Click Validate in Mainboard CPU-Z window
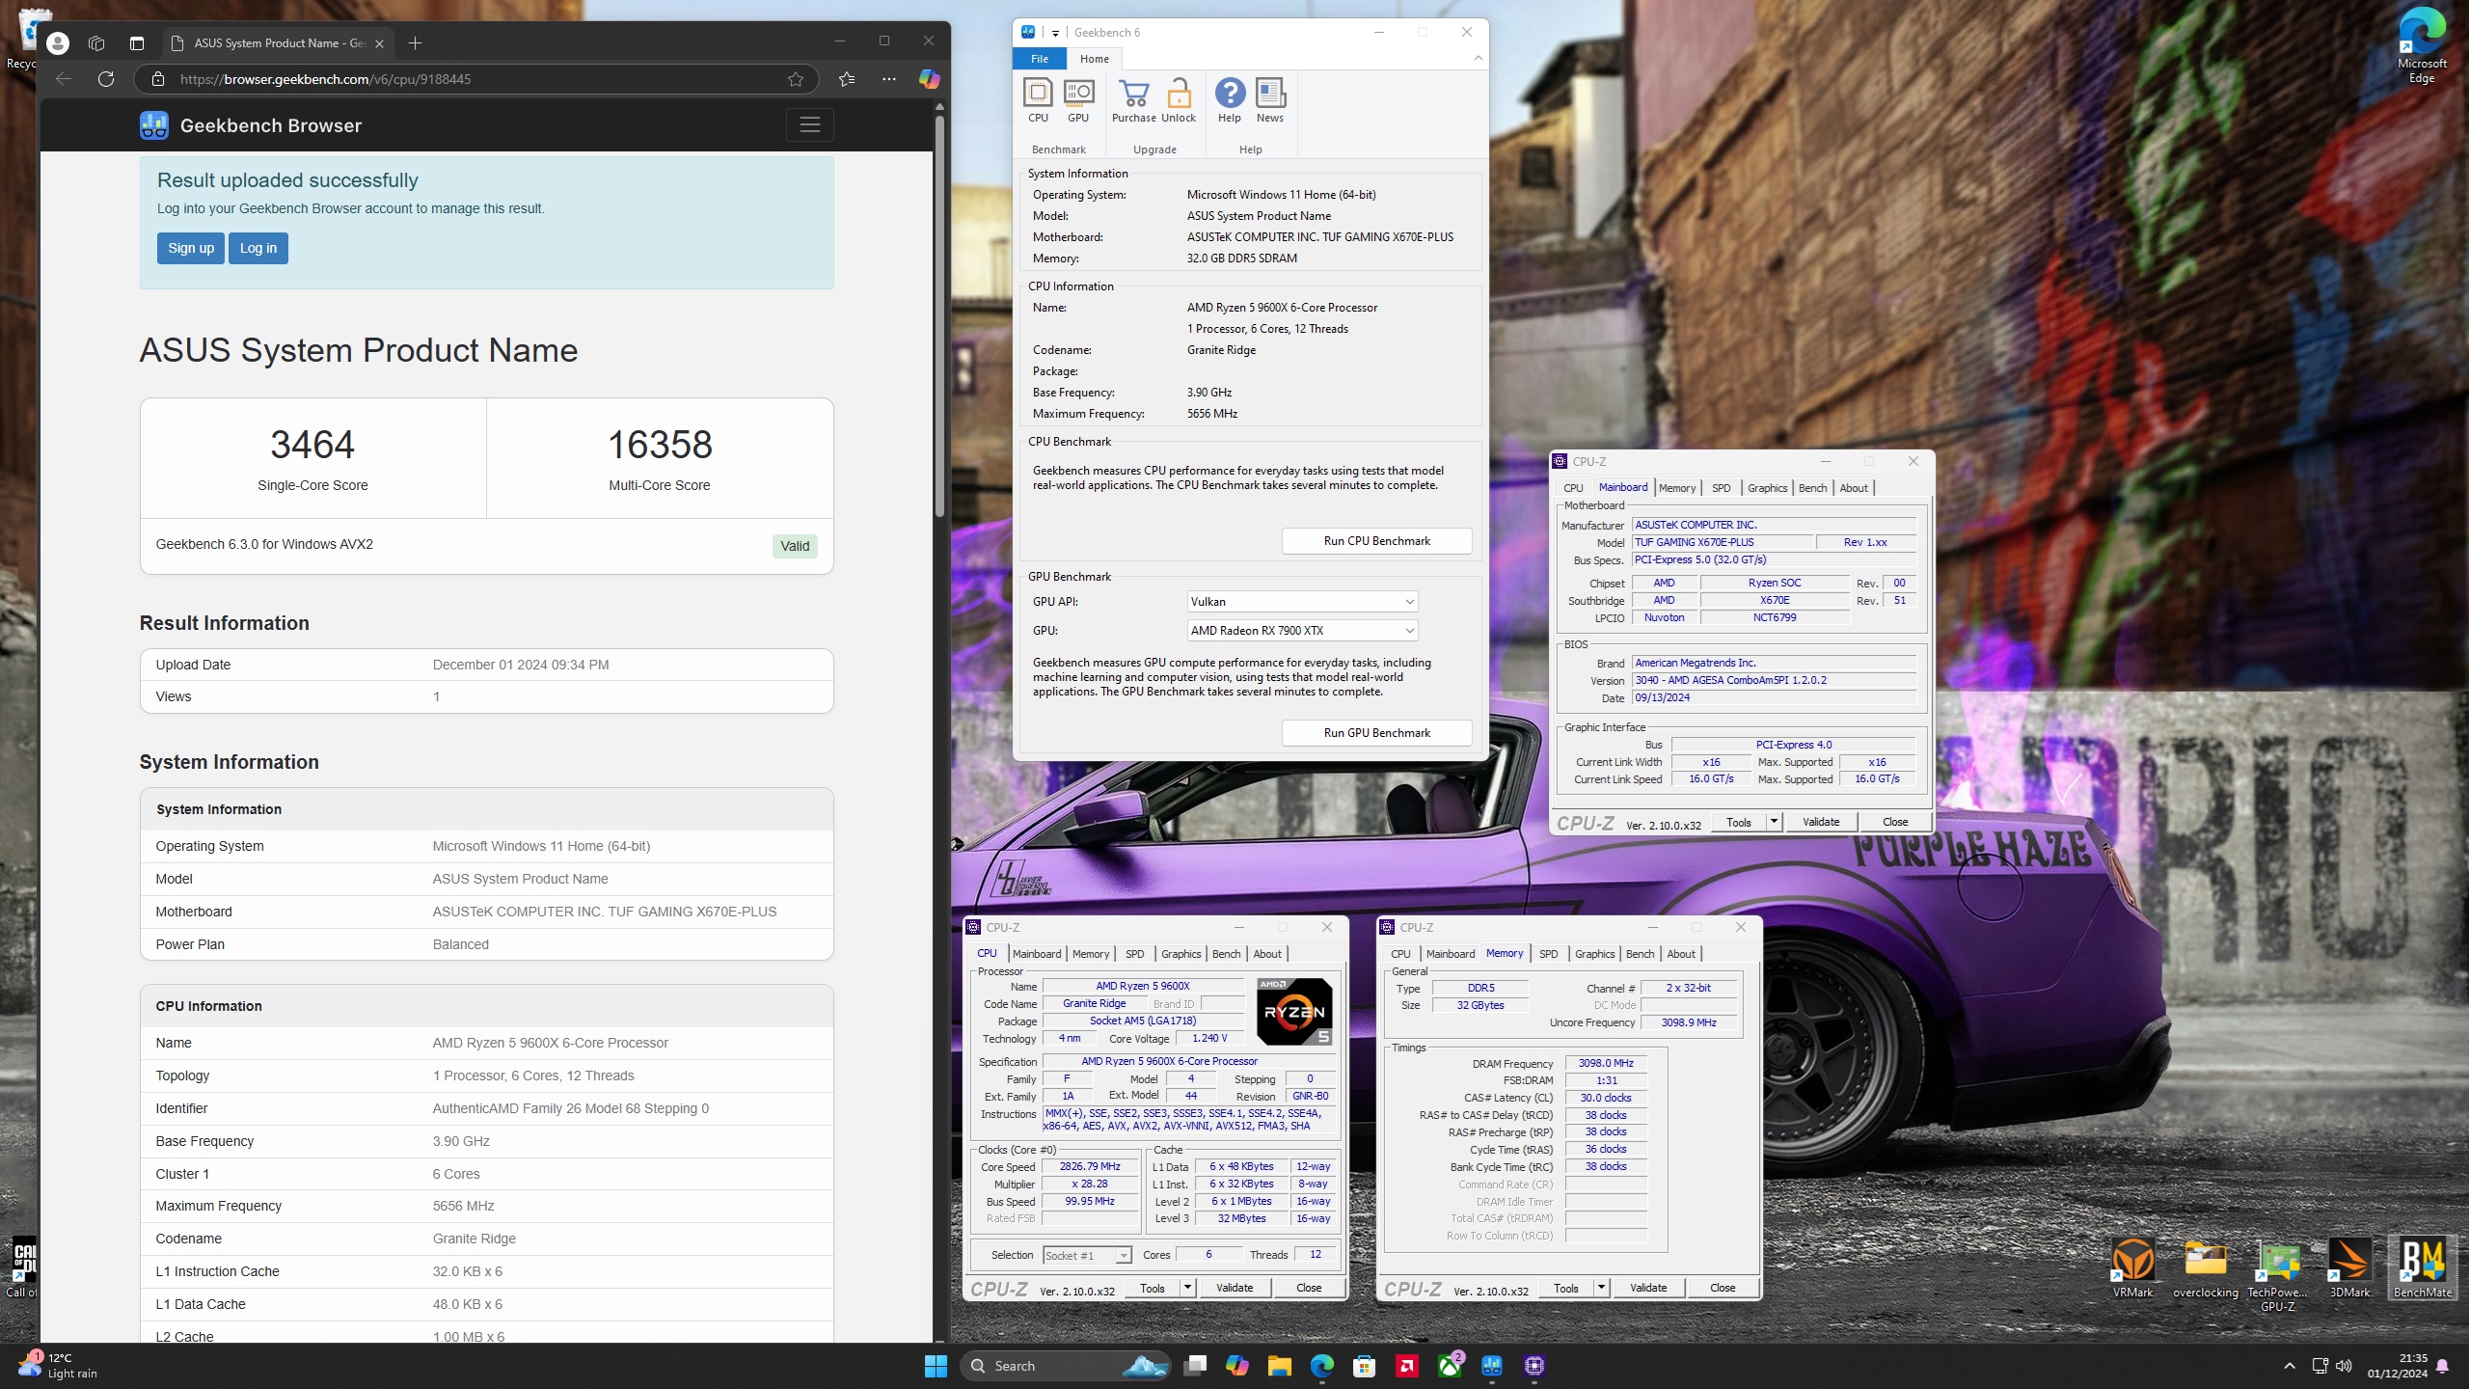Screen dimensions: 2469x1389 click(x=1821, y=823)
